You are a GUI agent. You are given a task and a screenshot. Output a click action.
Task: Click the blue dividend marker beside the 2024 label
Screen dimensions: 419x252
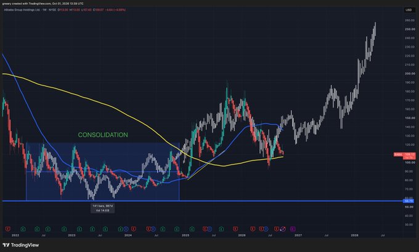[126, 229]
